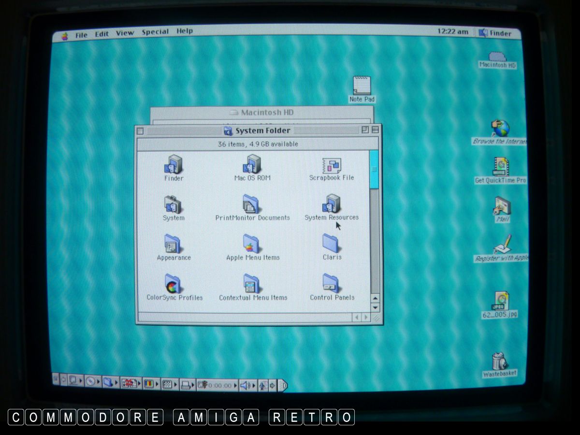Click the Scrapbook File icon
Image resolution: width=580 pixels, height=435 pixels.
click(x=332, y=165)
